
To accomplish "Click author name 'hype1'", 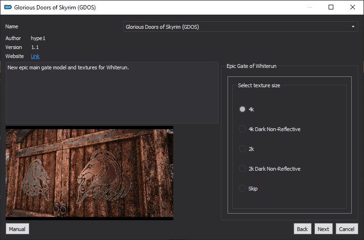I will 38,38.
